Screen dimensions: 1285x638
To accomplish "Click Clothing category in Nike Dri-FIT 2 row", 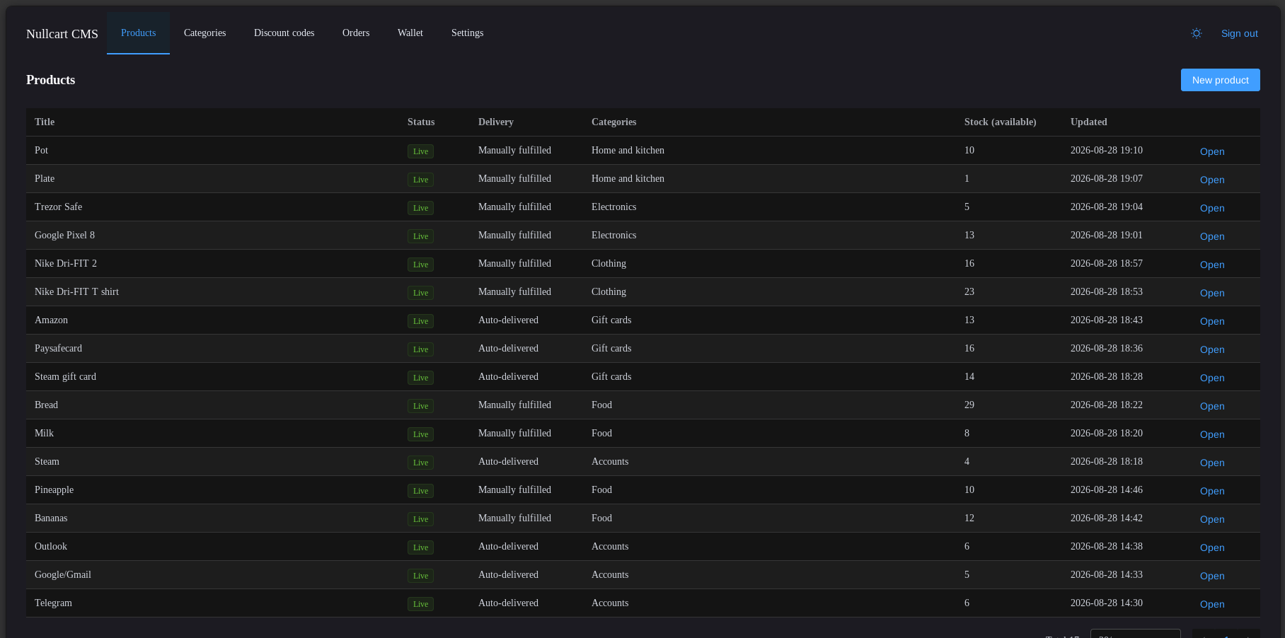I will click(609, 263).
